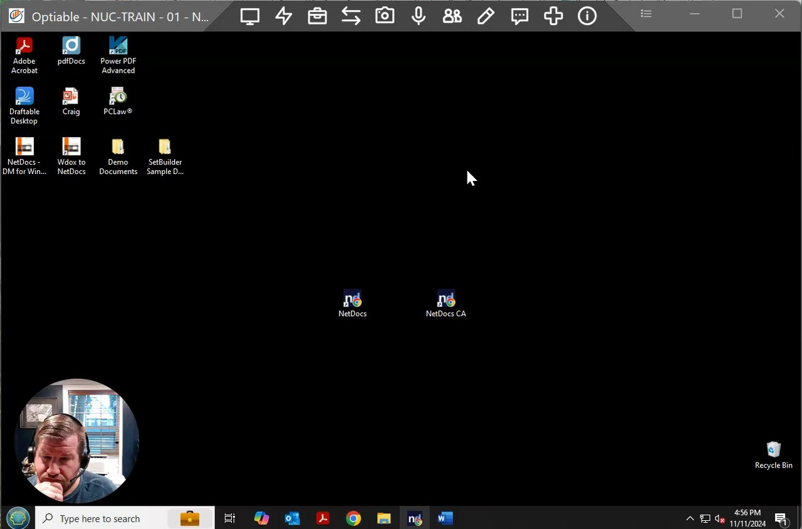Toggle the microphone icon
The image size is (802, 529).
[x=419, y=16]
